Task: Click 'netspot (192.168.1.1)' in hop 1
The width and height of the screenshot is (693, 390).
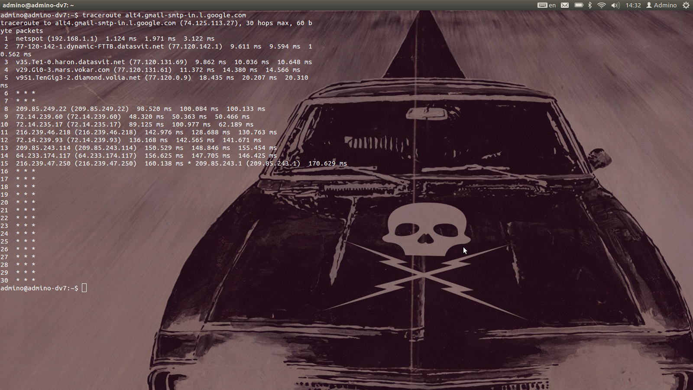Action: pos(57,39)
